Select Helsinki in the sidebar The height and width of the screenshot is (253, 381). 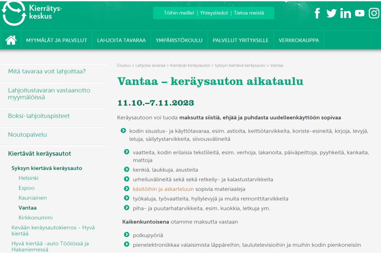pos(29,178)
